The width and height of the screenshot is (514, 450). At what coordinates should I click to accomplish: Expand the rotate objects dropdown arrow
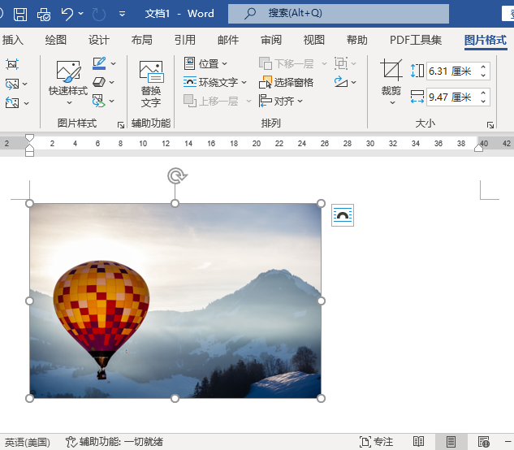click(354, 82)
